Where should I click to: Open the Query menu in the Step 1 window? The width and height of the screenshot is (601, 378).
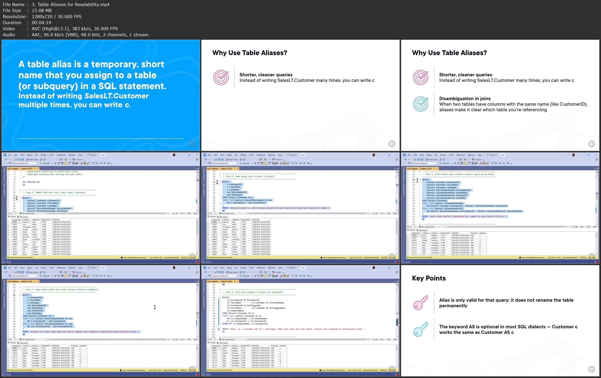(x=30, y=155)
